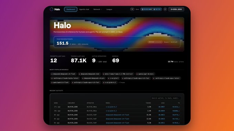Open z-ai/glm-5.2 link in 3.5K-token row
This screenshot has width=234, height=131.
coord(111,107)
